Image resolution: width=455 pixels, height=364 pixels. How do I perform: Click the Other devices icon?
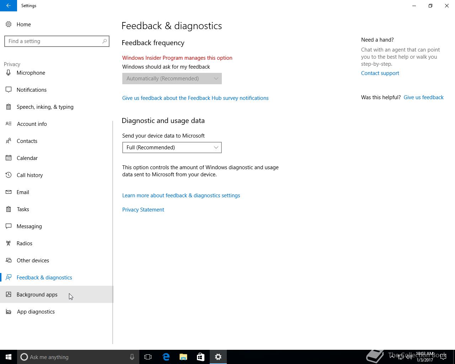tap(9, 261)
